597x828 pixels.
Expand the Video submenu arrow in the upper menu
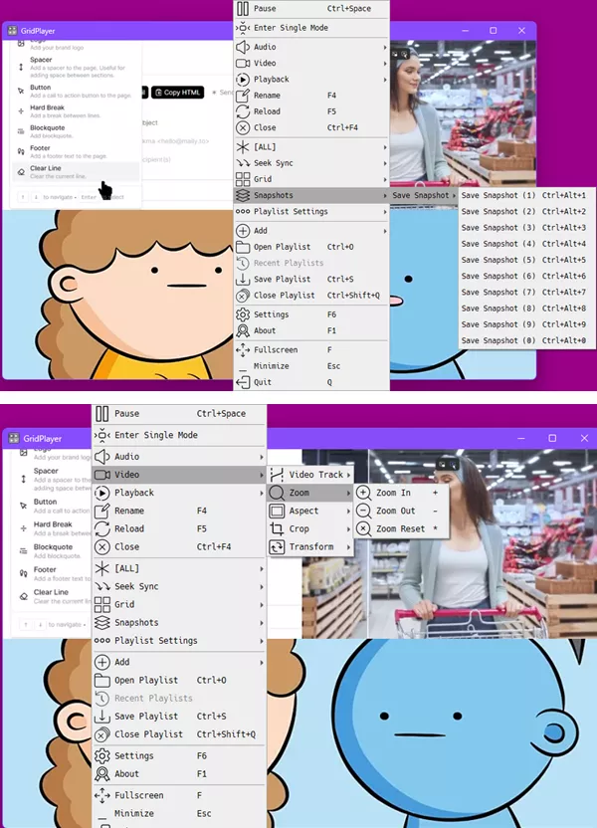pyautogui.click(x=385, y=64)
